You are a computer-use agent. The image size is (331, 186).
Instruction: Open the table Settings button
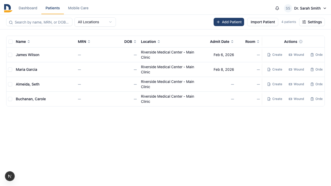312,22
